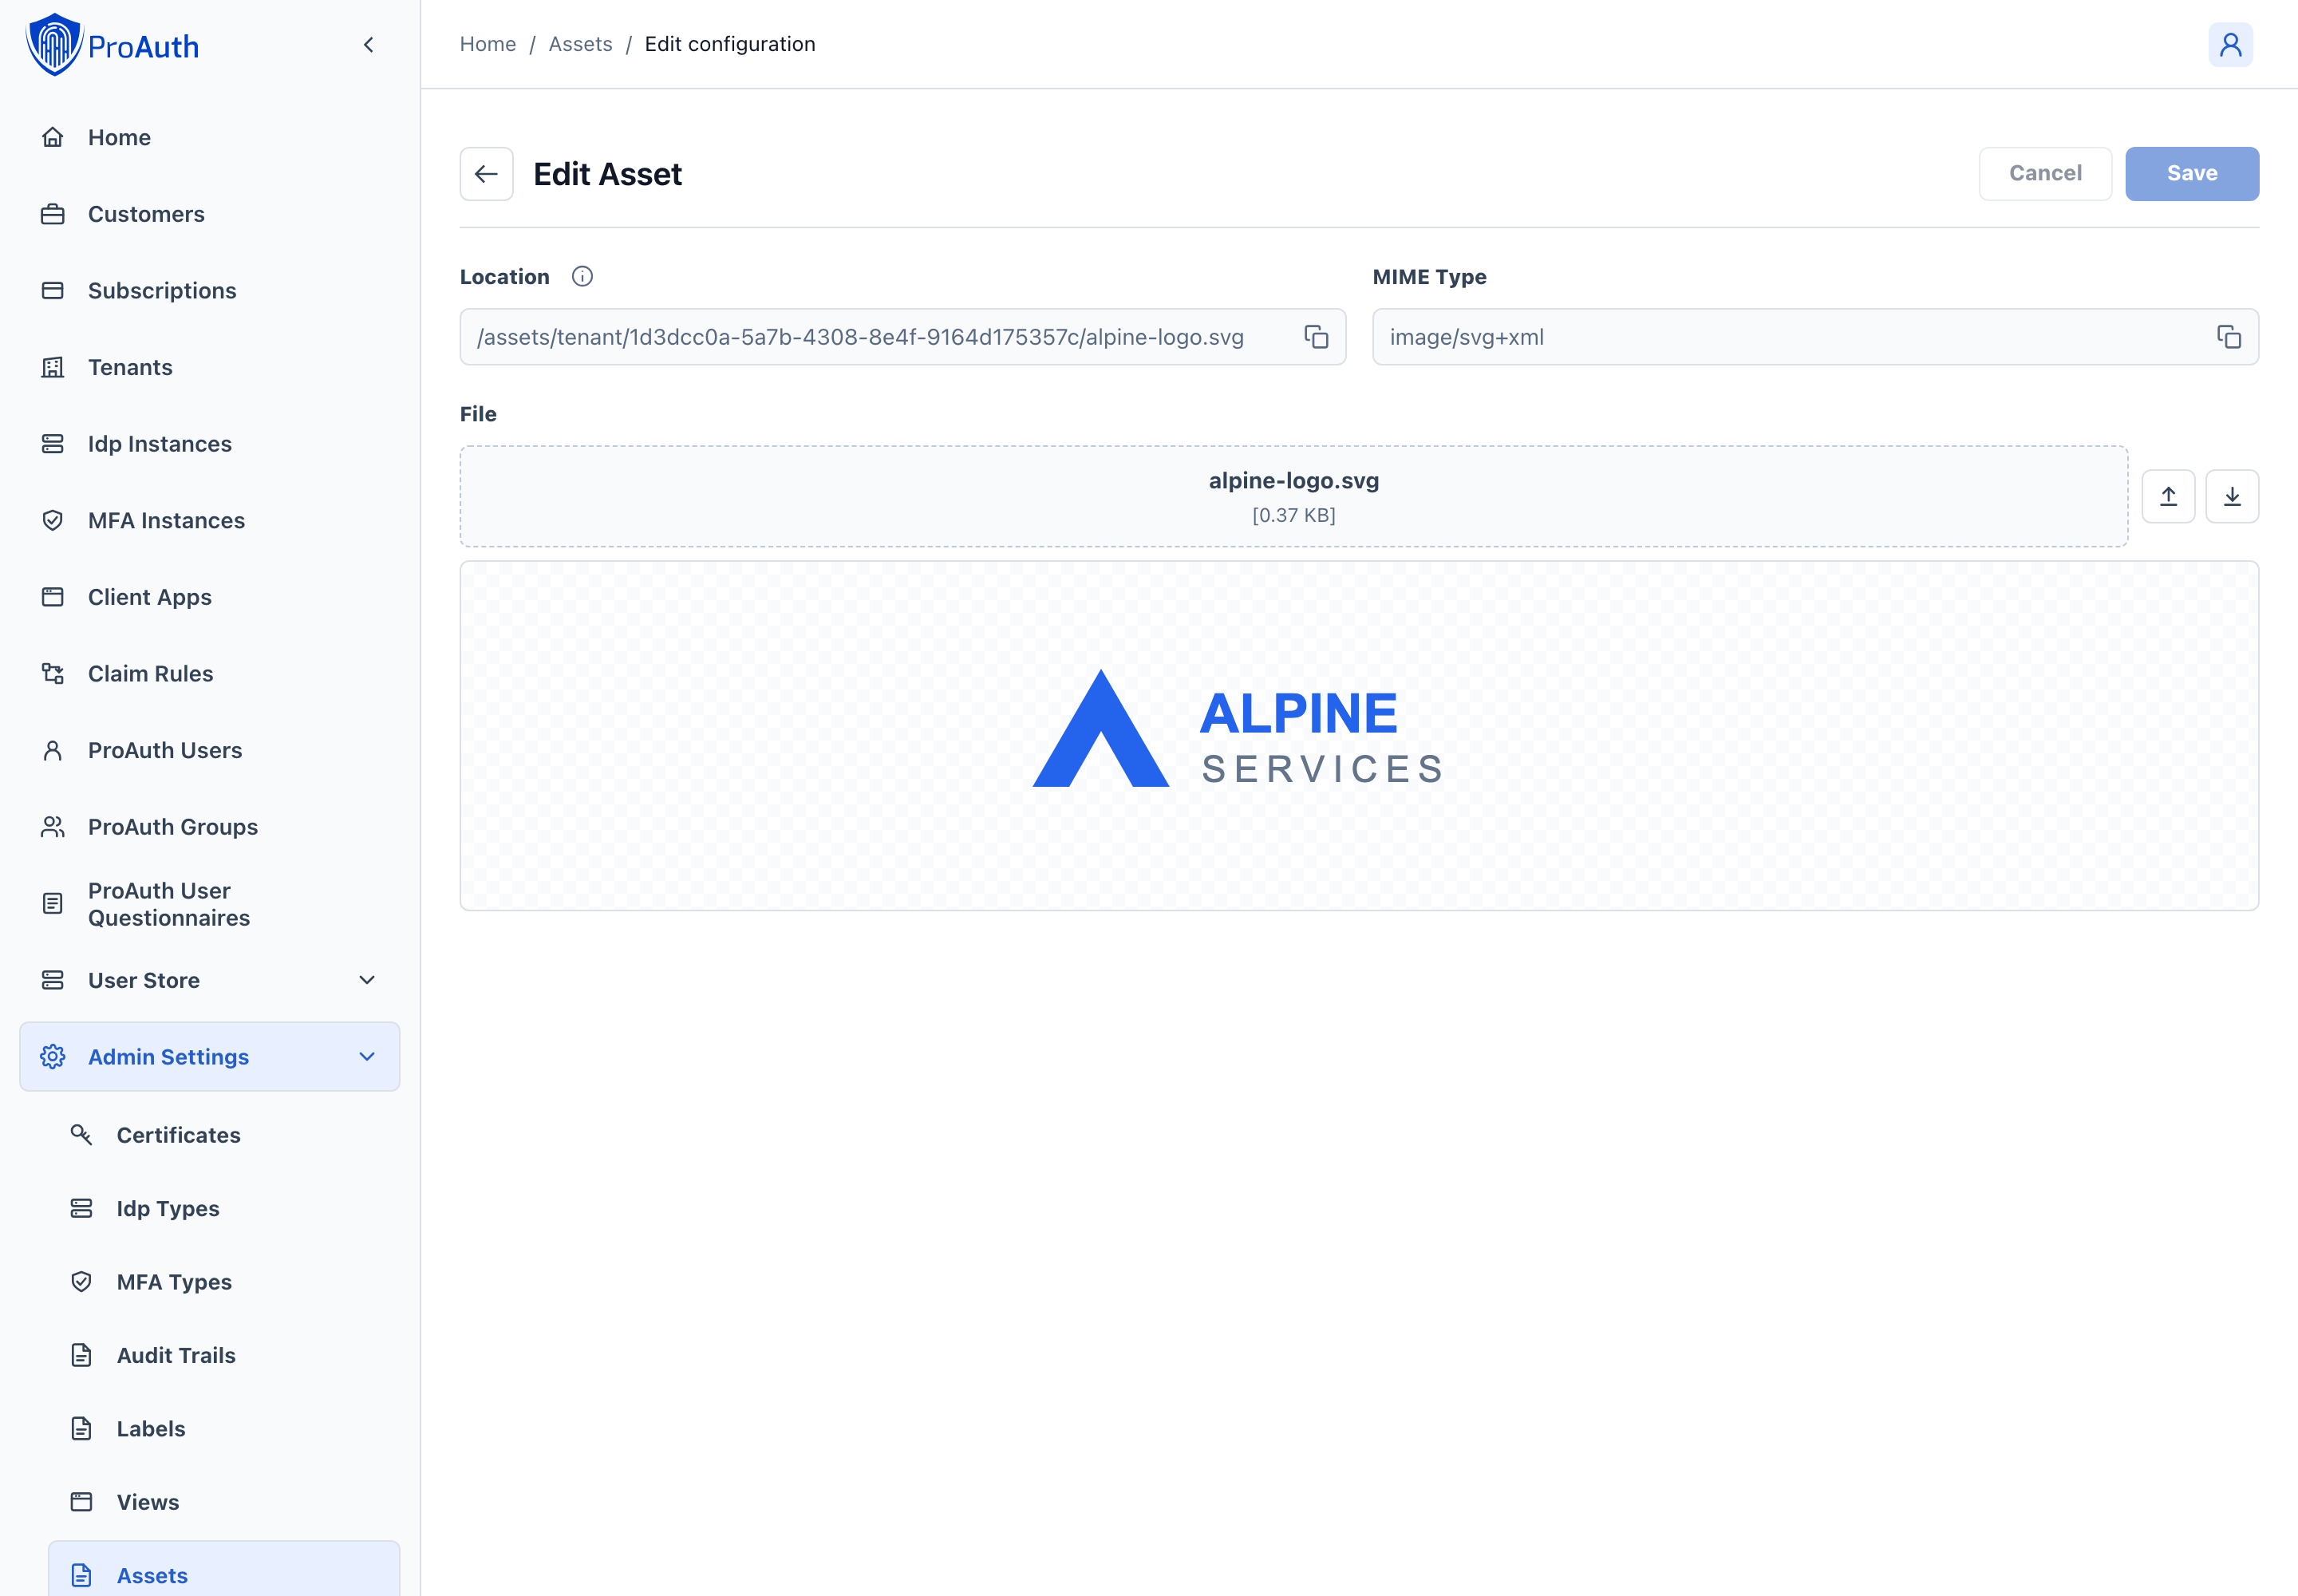Go to Home via breadcrumb

488,44
